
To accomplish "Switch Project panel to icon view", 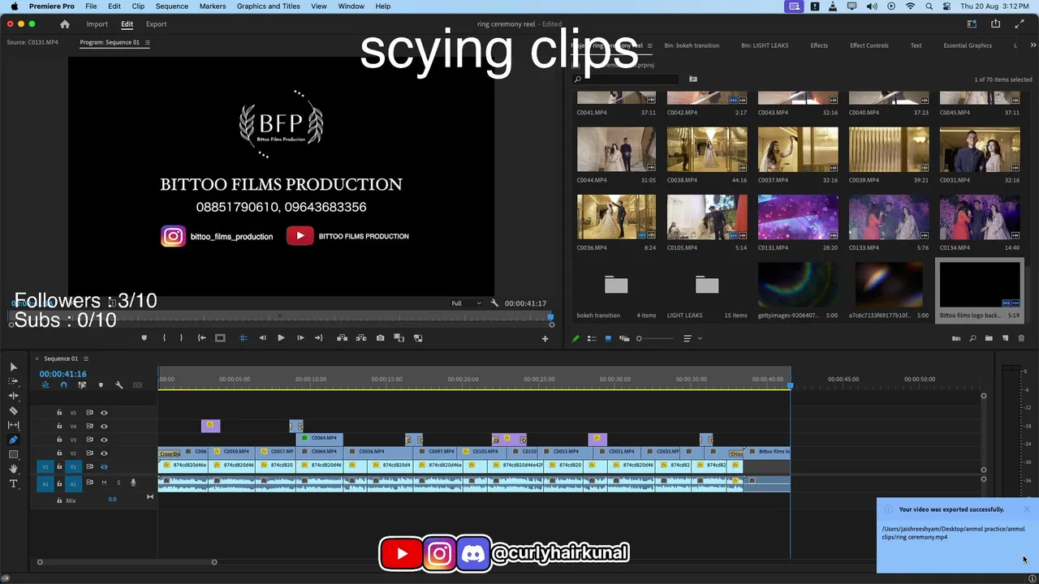I will [x=608, y=338].
